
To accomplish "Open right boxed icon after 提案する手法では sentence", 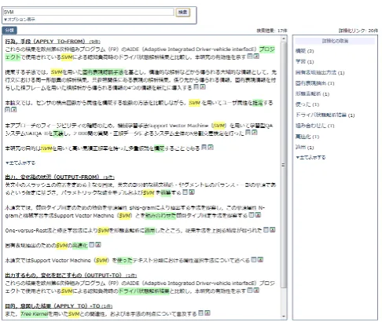I will coord(203,87).
